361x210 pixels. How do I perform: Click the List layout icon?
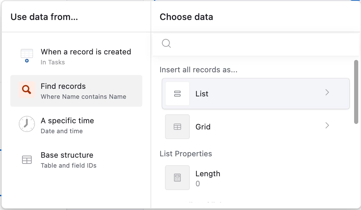(x=177, y=94)
